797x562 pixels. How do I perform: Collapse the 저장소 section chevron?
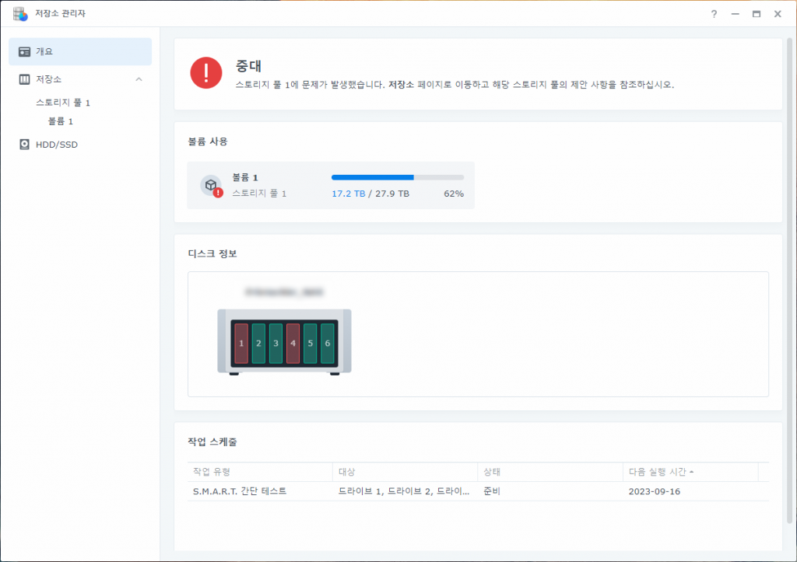click(x=139, y=79)
